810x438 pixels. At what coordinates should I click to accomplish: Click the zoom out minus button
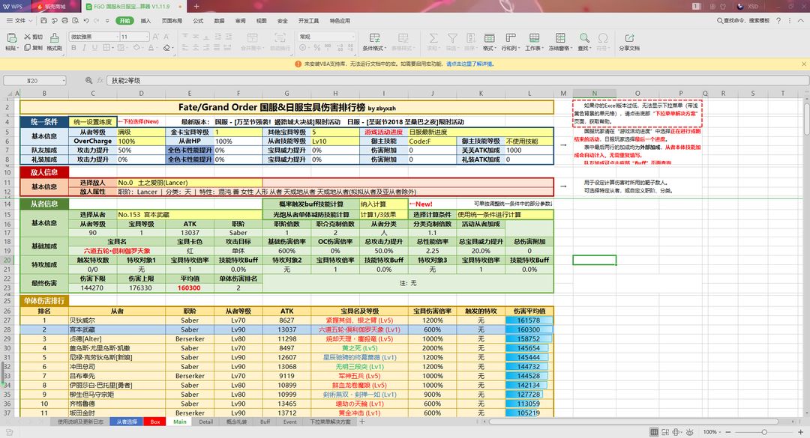tap(727, 432)
